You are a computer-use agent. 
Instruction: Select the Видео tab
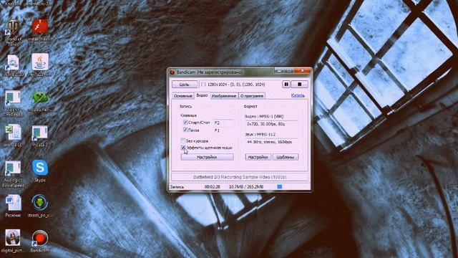point(202,95)
